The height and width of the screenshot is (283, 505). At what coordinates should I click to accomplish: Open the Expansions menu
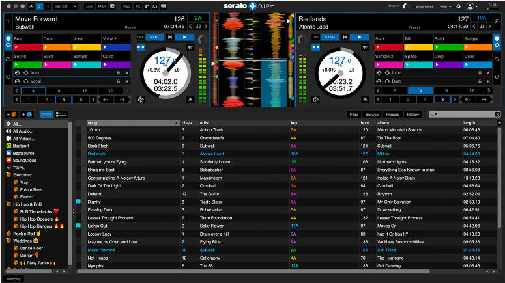coord(424,7)
